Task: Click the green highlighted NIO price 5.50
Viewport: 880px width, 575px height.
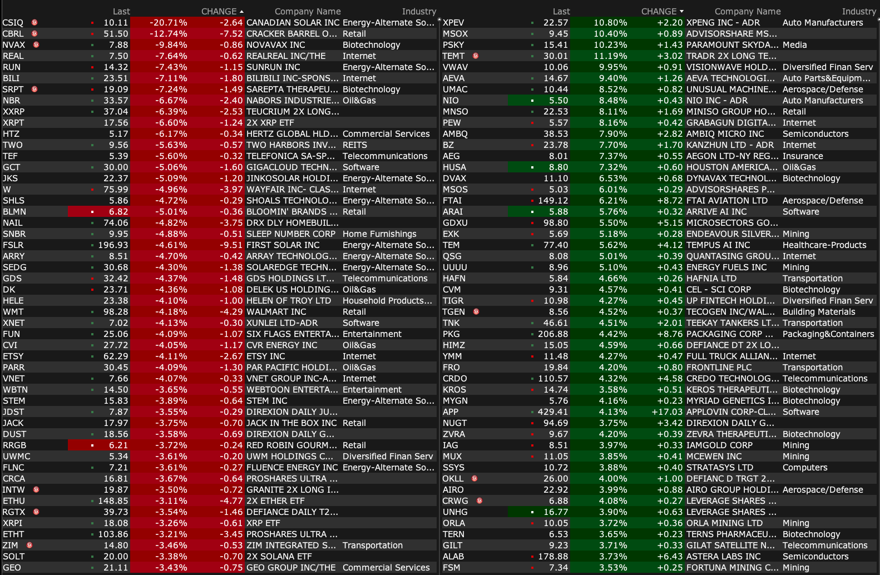Action: [x=558, y=101]
